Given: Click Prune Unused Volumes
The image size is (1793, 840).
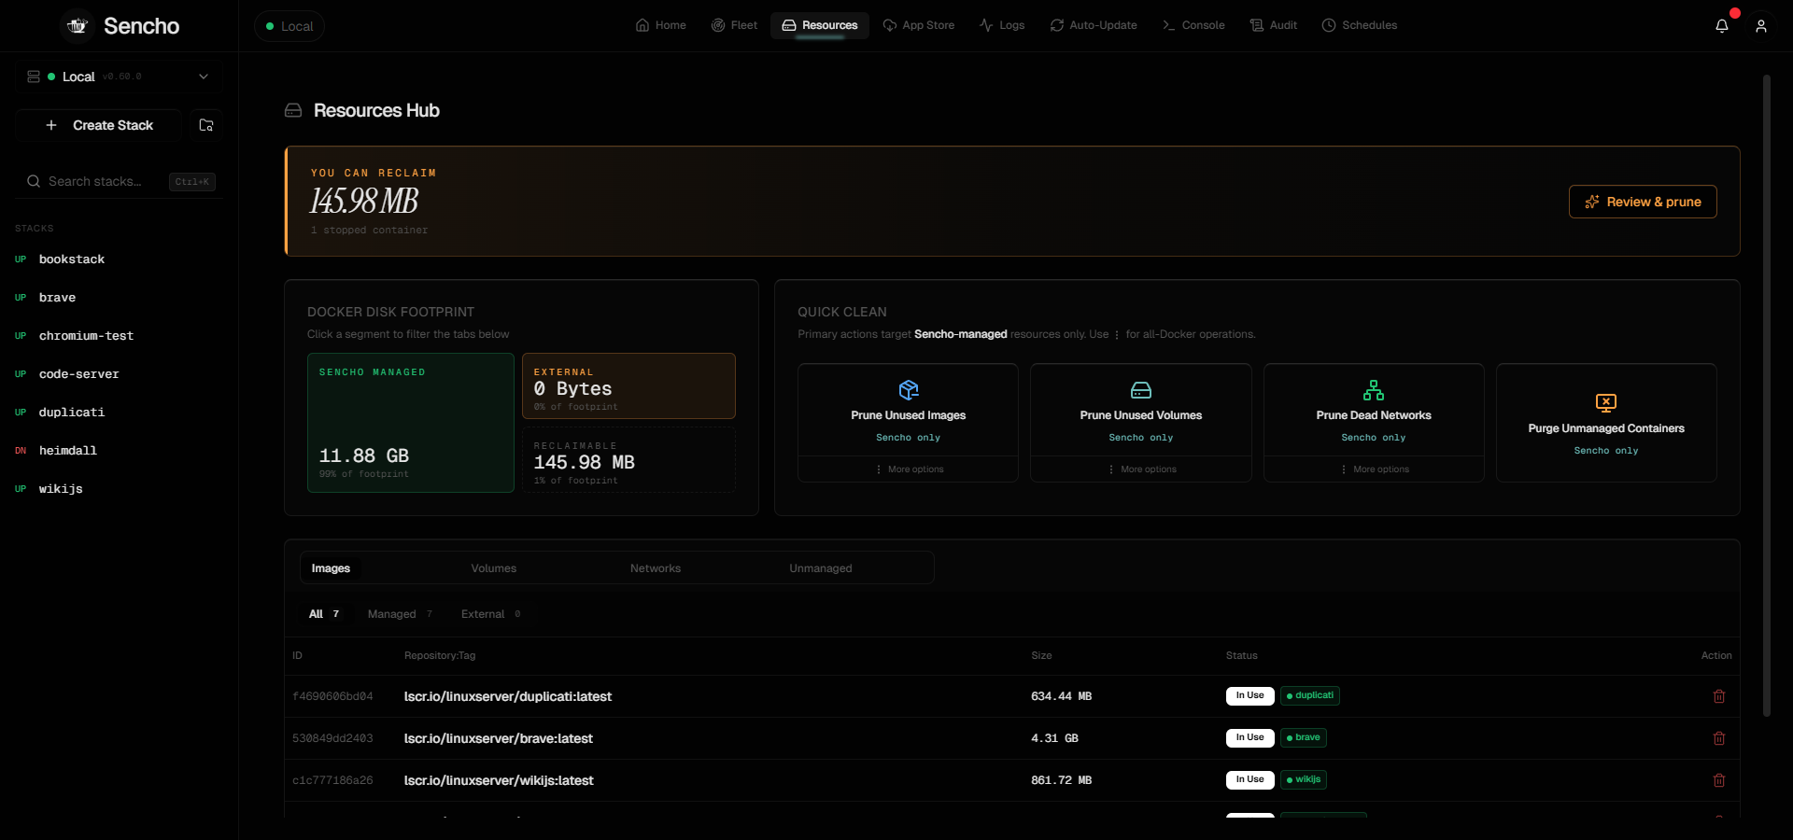Looking at the screenshot, I should 1141,410.
